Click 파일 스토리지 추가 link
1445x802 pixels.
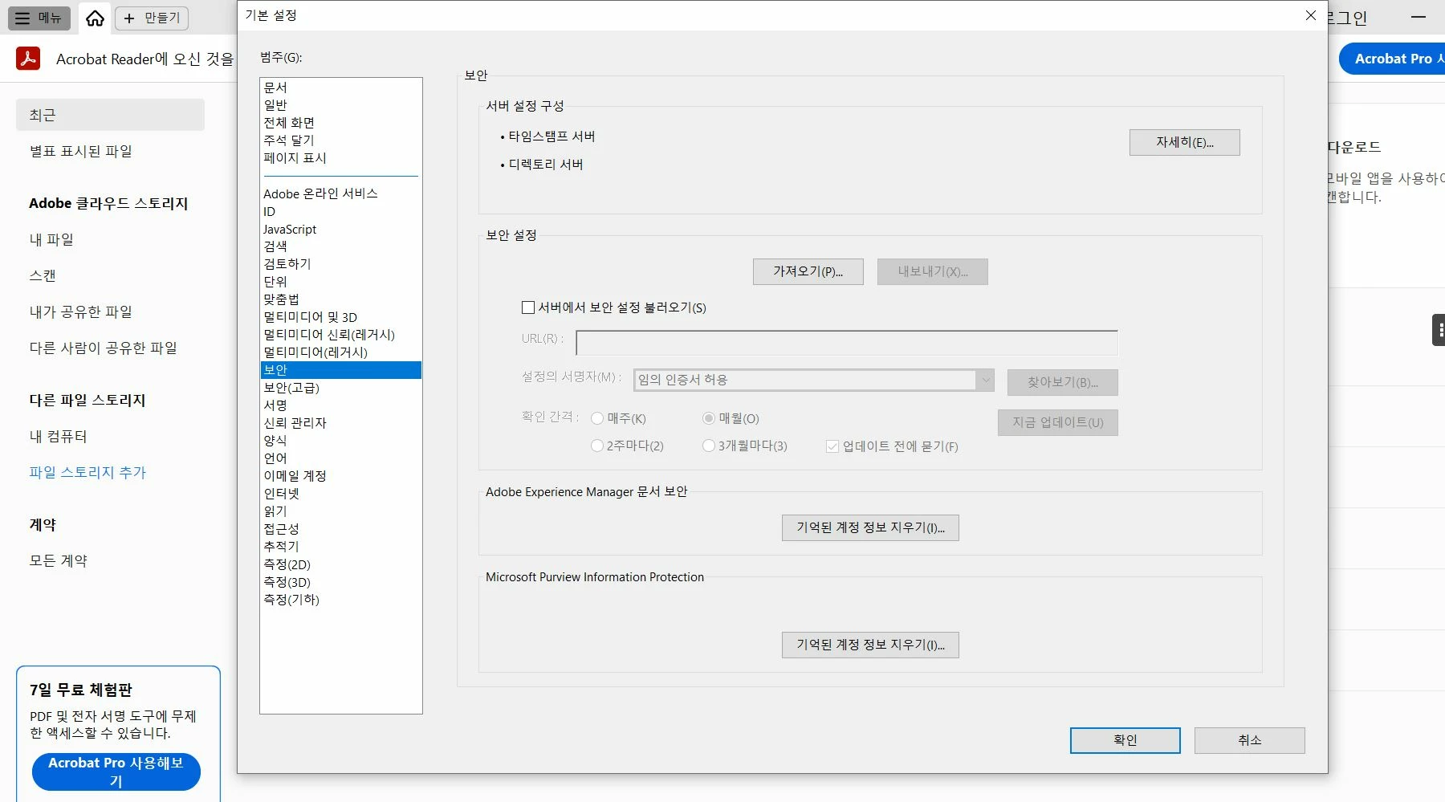(88, 472)
